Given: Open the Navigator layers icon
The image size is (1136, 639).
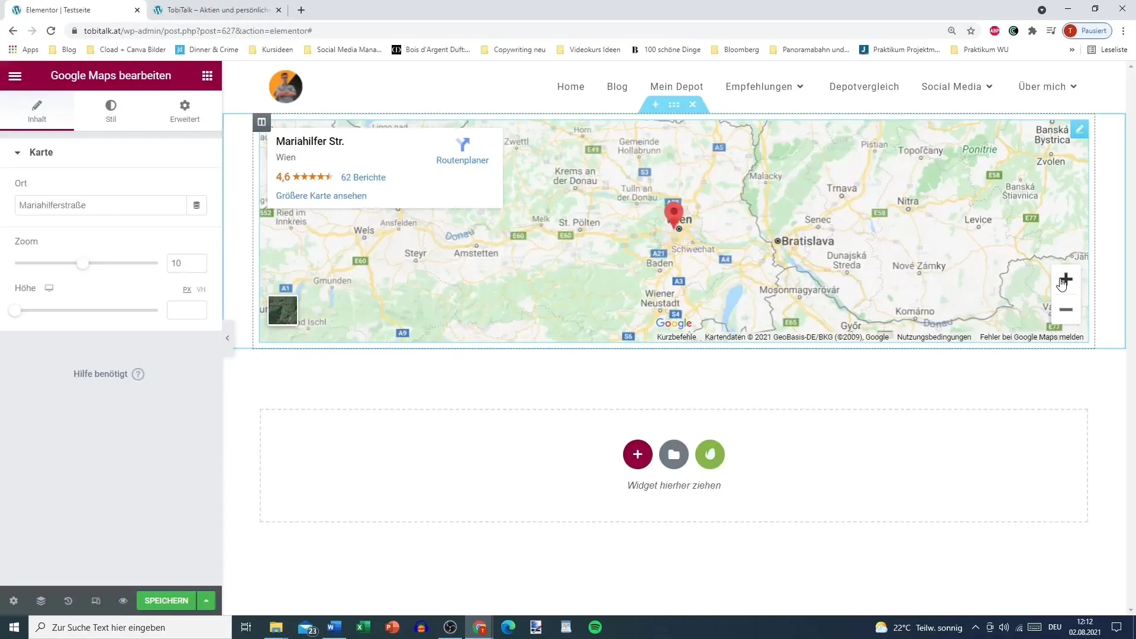Looking at the screenshot, I should [x=41, y=601].
